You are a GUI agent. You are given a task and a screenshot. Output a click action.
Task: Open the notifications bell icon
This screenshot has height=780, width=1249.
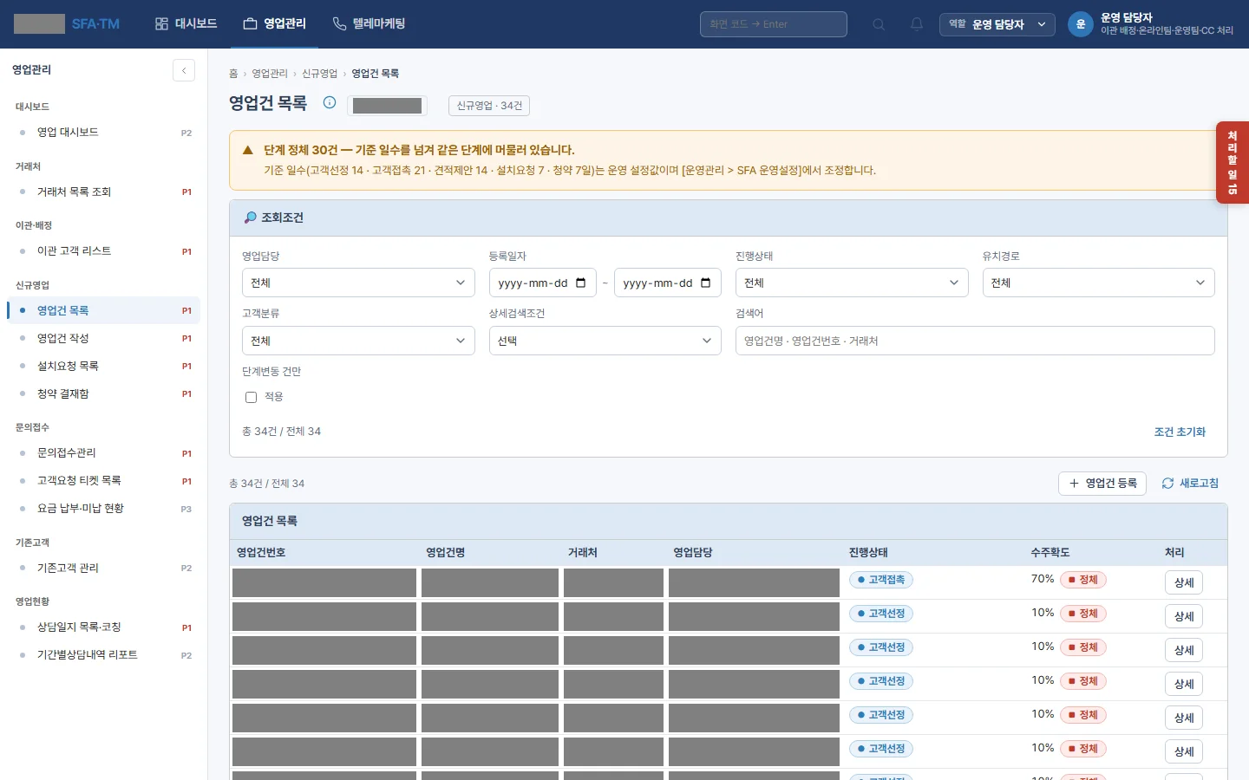click(917, 24)
